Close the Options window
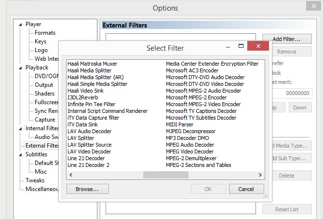323x219 pixels. tap(313, 6)
